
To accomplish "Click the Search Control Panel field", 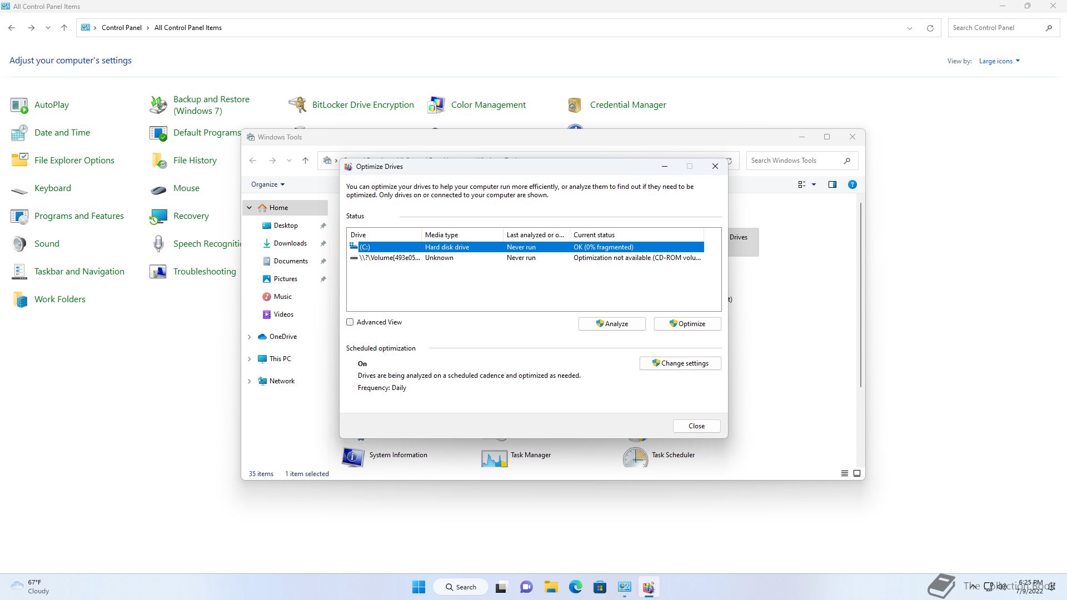I will coord(1004,28).
